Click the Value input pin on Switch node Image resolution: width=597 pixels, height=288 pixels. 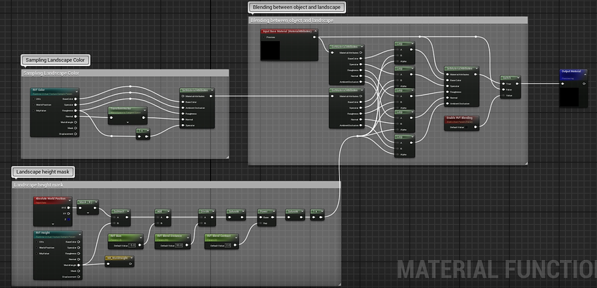(x=503, y=96)
